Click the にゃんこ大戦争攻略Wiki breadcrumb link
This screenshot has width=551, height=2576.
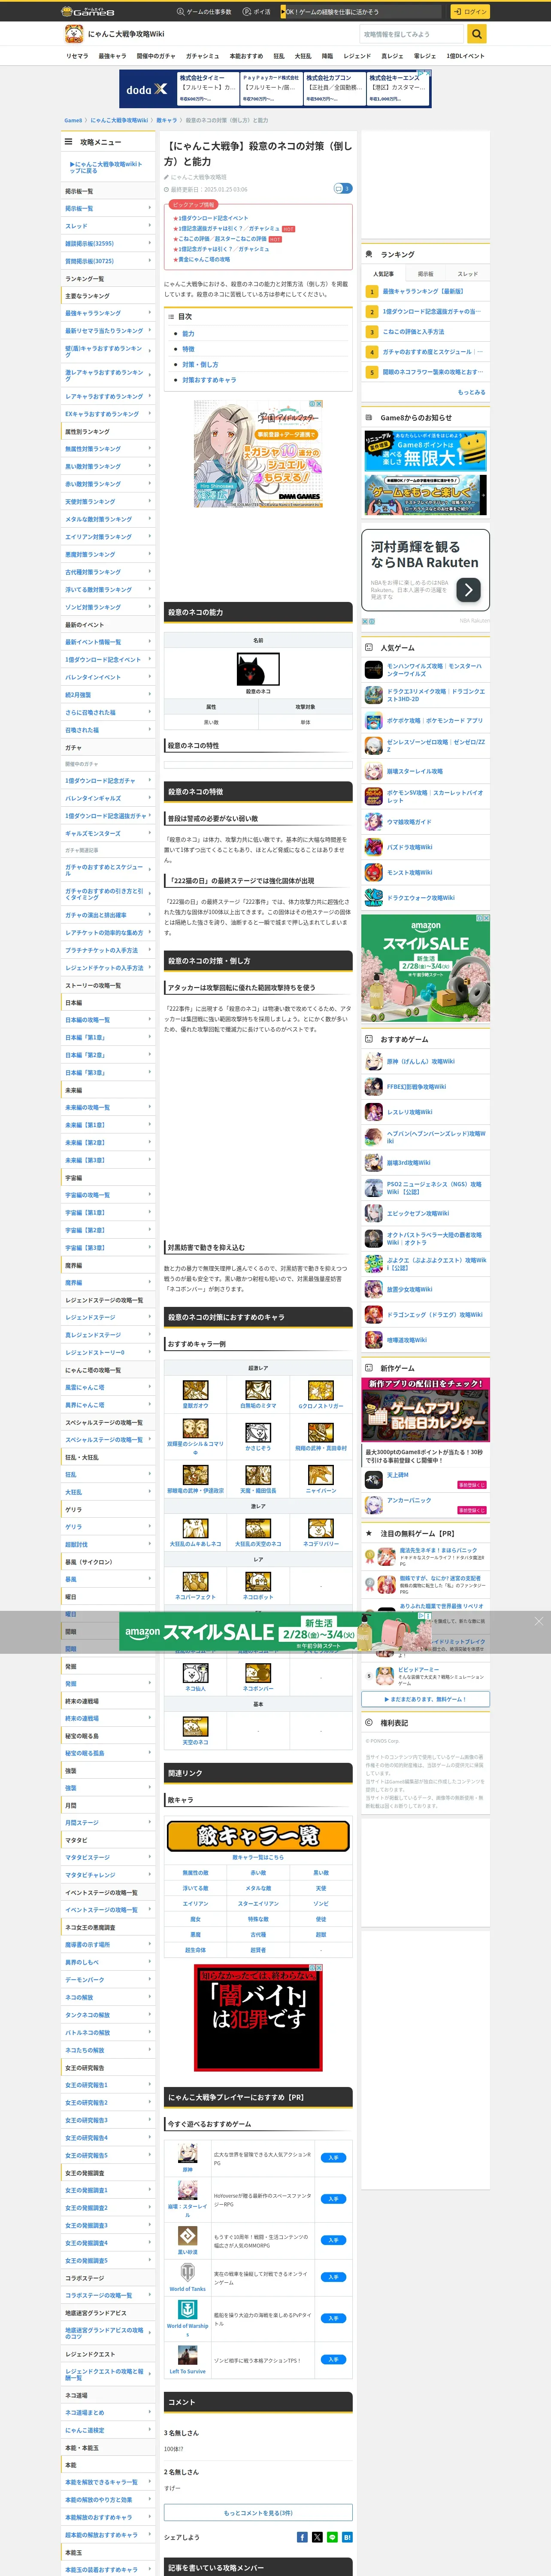click(x=119, y=120)
